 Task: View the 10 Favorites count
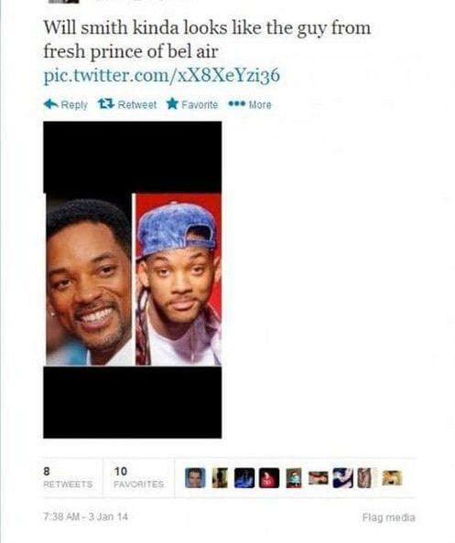tap(139, 477)
